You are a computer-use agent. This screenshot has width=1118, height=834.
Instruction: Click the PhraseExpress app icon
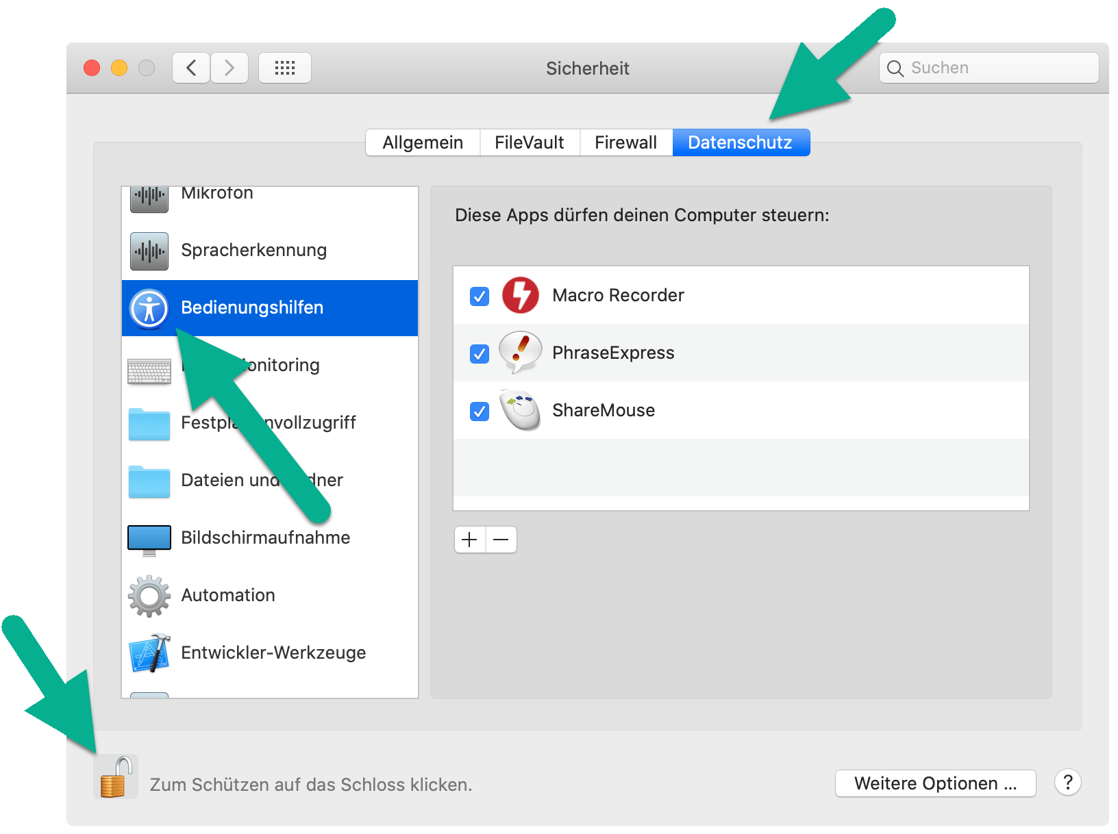(521, 353)
